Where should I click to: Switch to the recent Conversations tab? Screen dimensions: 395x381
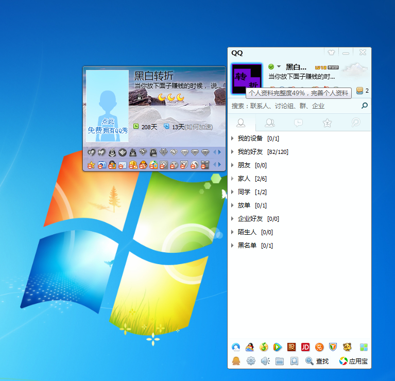tap(298, 123)
